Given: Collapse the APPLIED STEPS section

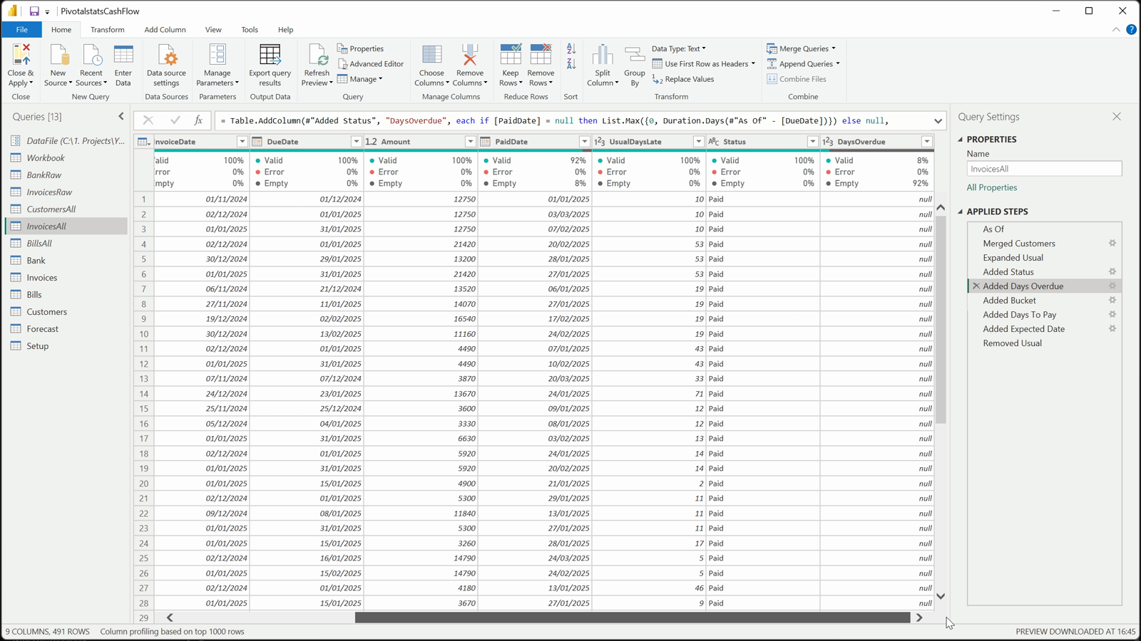Looking at the screenshot, I should point(961,212).
